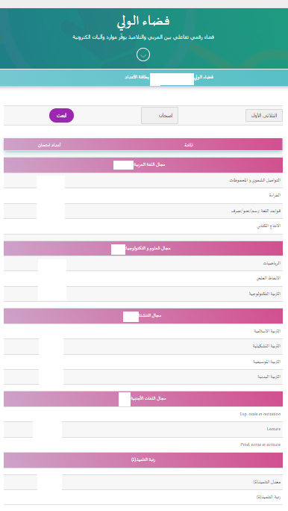Click the purple ابحث search button
The width and height of the screenshot is (288, 511).
[x=61, y=115]
